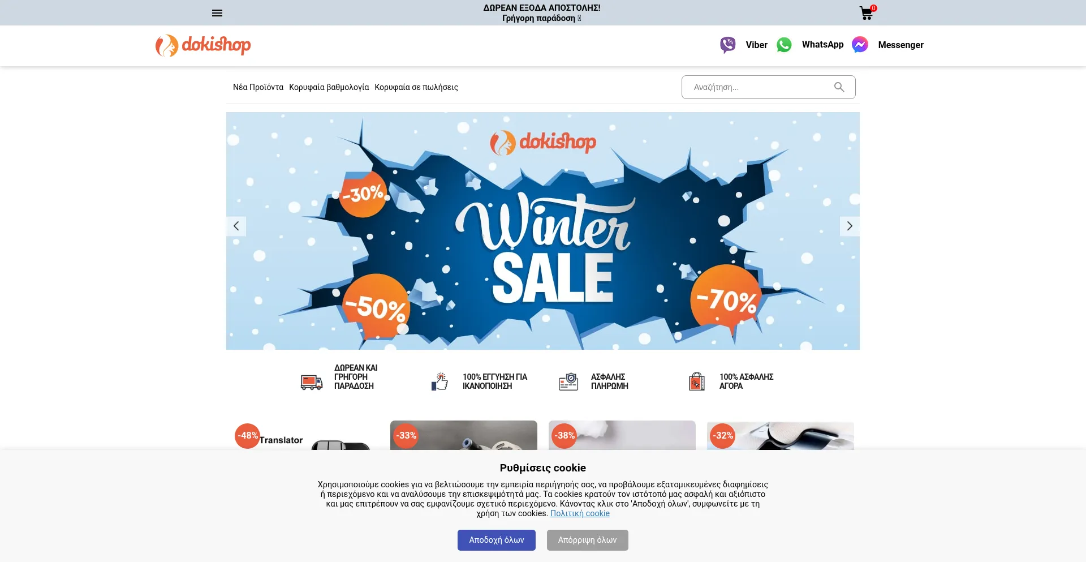Click the WhatsApp contact icon
Viewport: 1086px width, 562px height.
pos(784,45)
